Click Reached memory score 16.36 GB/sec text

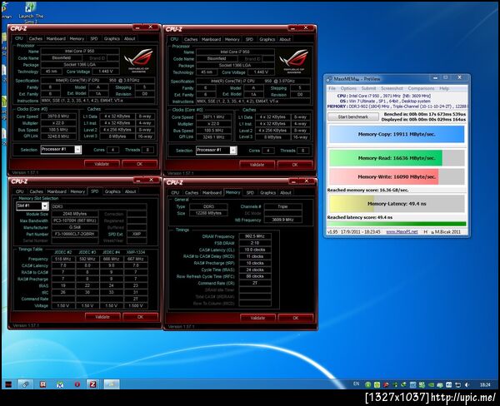[x=367, y=190]
